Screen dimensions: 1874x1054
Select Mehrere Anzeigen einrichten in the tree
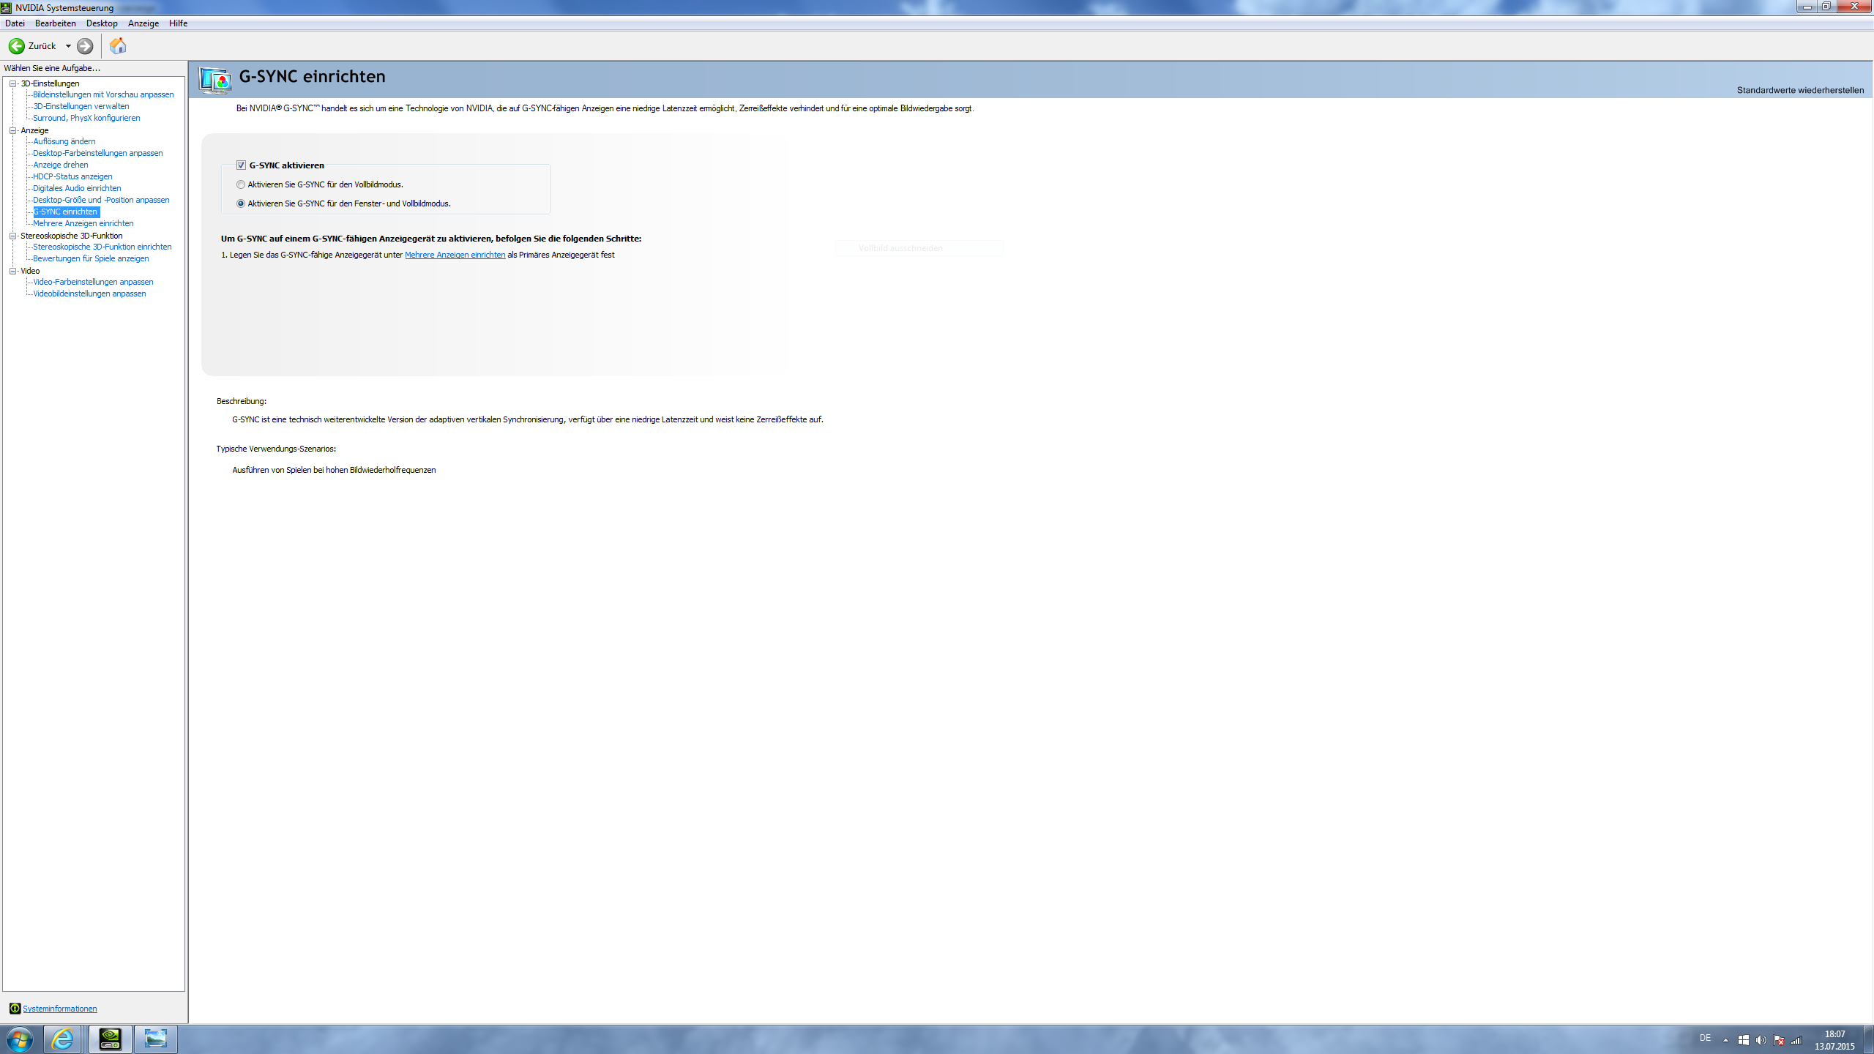tap(83, 223)
